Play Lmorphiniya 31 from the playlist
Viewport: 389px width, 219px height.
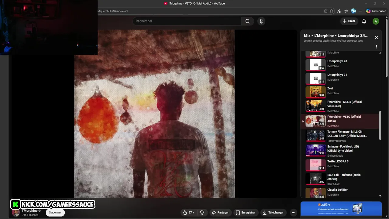click(x=315, y=78)
